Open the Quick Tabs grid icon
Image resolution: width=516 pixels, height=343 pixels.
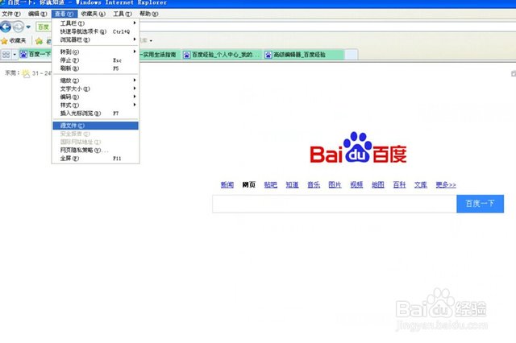point(6,55)
